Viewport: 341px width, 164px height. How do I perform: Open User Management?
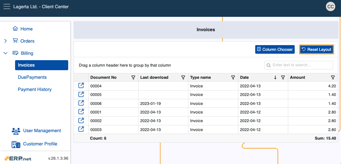[42, 131]
